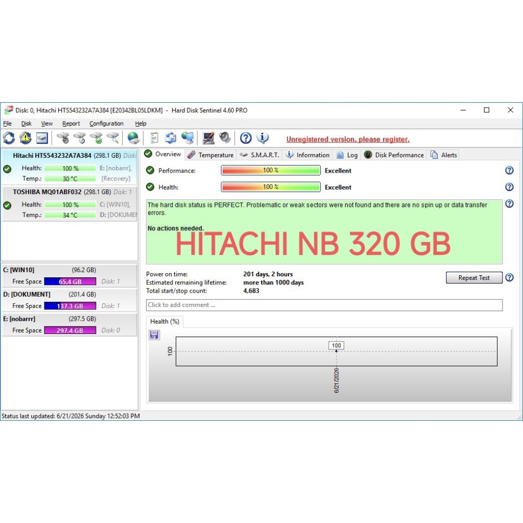Click the globe with disk toolbar icon
The image size is (523, 523).
[x=133, y=138]
